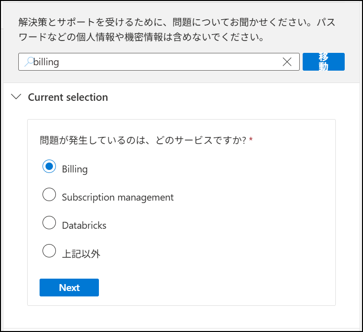Collapse the Current selection section
Image resolution: width=363 pixels, height=332 pixels.
pyautogui.click(x=16, y=97)
